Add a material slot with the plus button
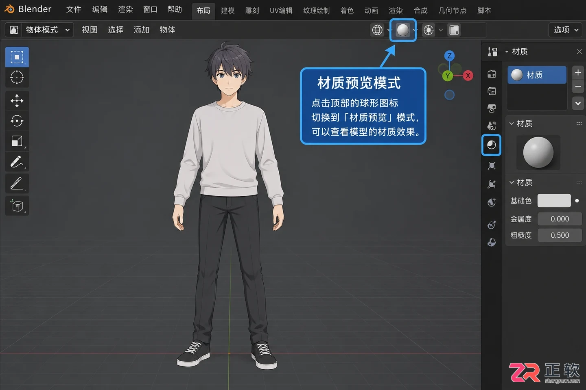The height and width of the screenshot is (390, 586). [x=578, y=72]
